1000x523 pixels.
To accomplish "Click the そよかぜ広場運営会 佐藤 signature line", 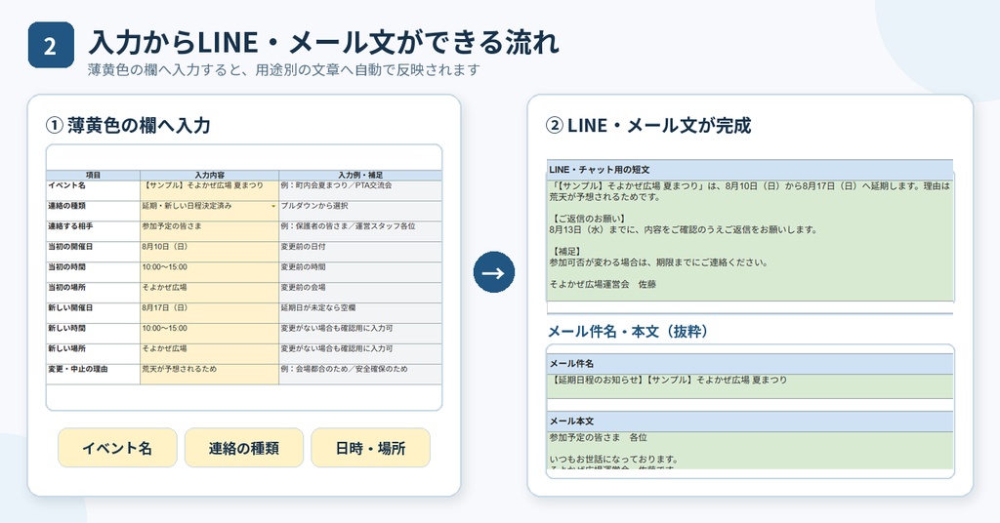I will click(602, 284).
